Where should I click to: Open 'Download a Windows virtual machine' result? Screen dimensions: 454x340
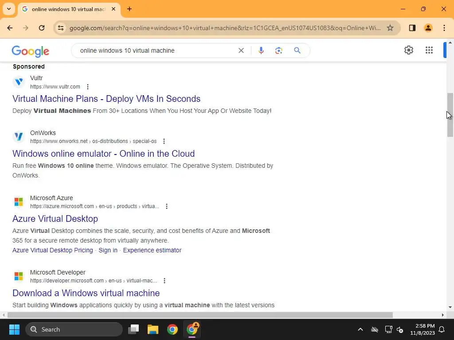[x=86, y=293]
